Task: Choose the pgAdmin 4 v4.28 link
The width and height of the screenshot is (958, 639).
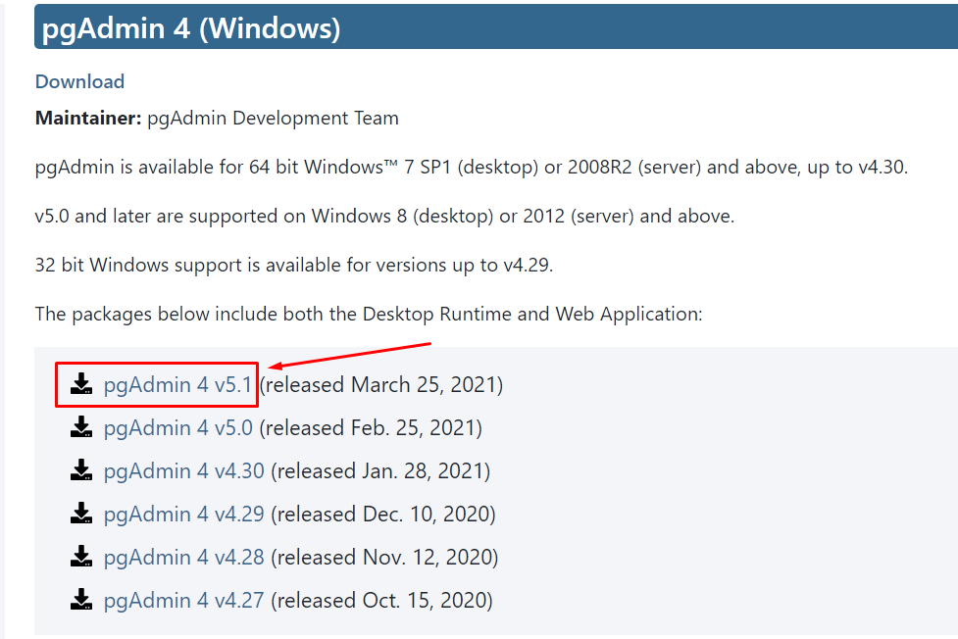Action: coord(184,558)
